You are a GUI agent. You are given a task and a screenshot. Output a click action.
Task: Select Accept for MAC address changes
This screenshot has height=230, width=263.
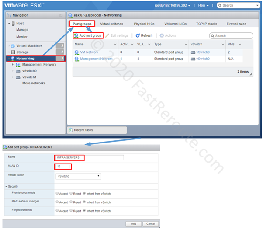point(57,202)
